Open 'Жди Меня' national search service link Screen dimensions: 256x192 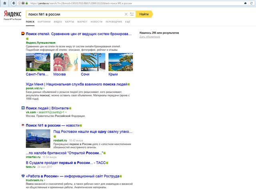(76, 84)
